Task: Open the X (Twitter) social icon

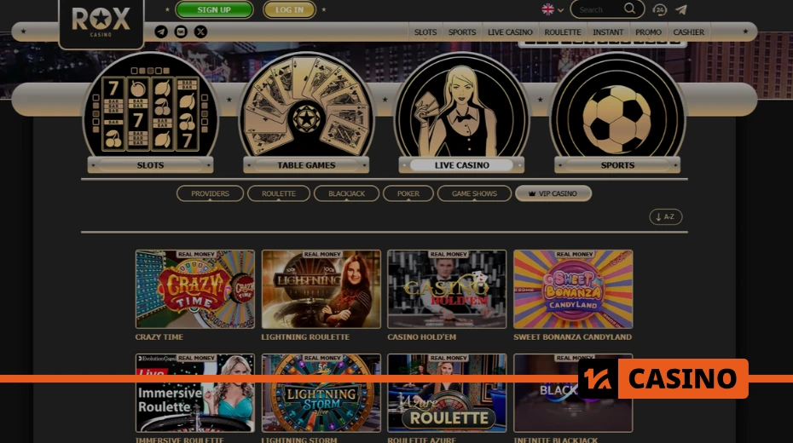Action: click(200, 32)
